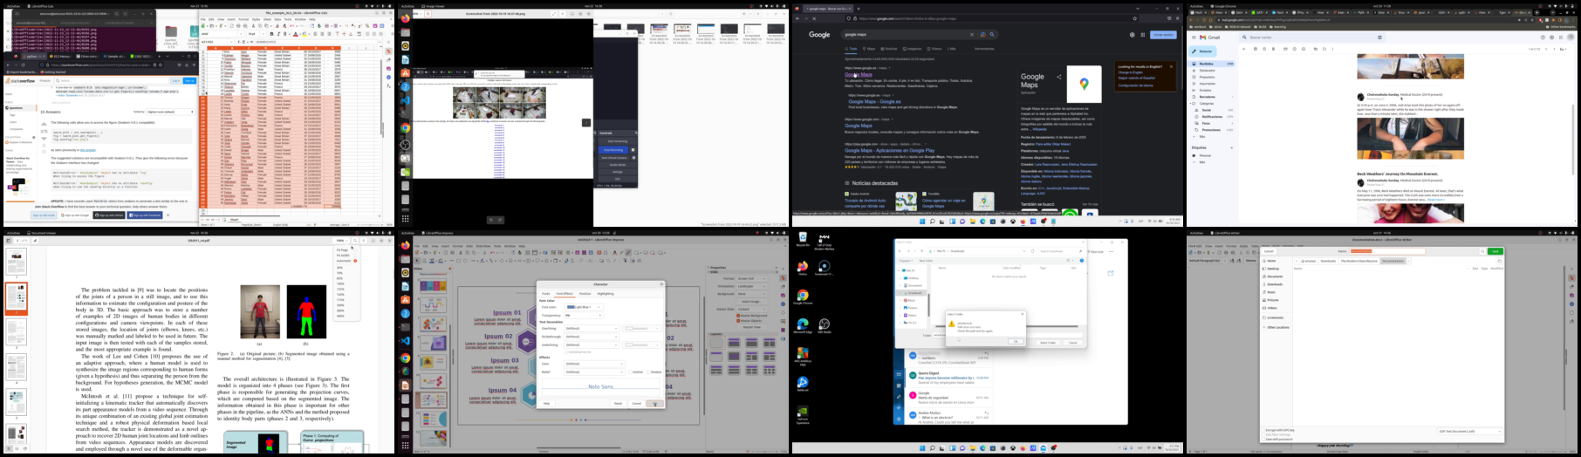1581x457 pixels.
Task: Open the Underlining dropdown
Action: (592, 344)
